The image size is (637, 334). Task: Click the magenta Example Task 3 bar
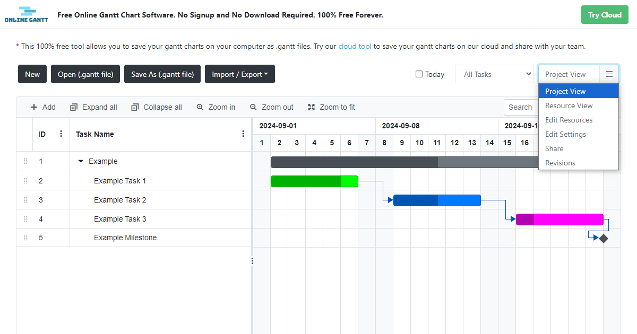tap(559, 219)
